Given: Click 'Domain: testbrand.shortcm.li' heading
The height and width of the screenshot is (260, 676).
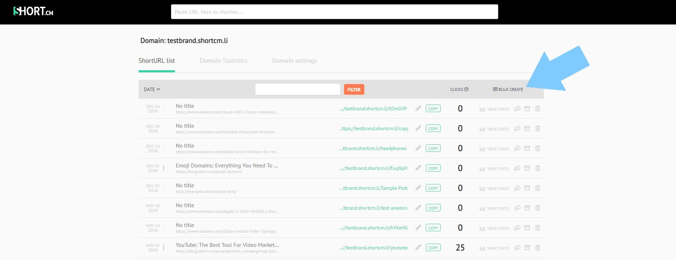Looking at the screenshot, I should click(x=184, y=40).
